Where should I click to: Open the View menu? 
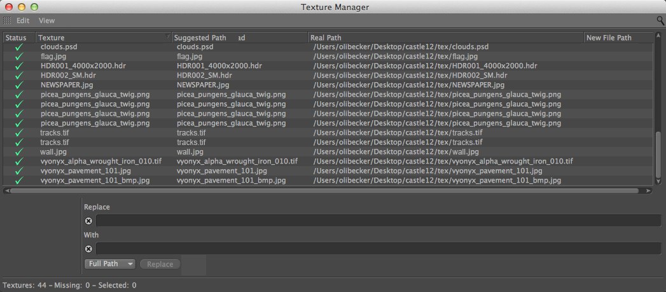pos(46,20)
